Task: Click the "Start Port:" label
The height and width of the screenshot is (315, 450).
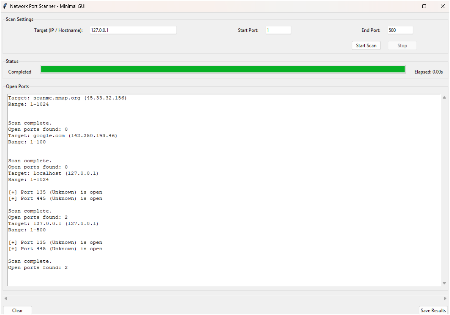Action: pos(248,30)
